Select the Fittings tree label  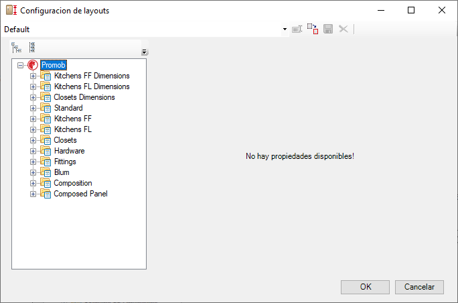click(65, 162)
